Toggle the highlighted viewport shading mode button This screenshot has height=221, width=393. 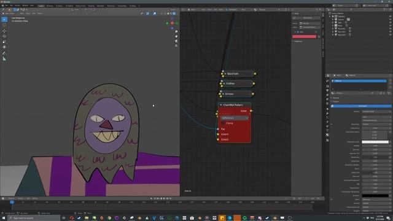174,14
